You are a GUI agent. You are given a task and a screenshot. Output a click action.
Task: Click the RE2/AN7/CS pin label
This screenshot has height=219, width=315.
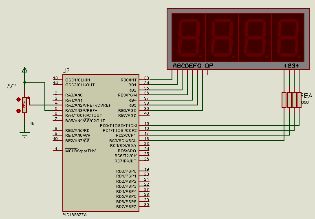[x=77, y=140]
